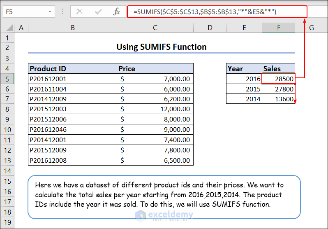Select column G header

coord(312,28)
